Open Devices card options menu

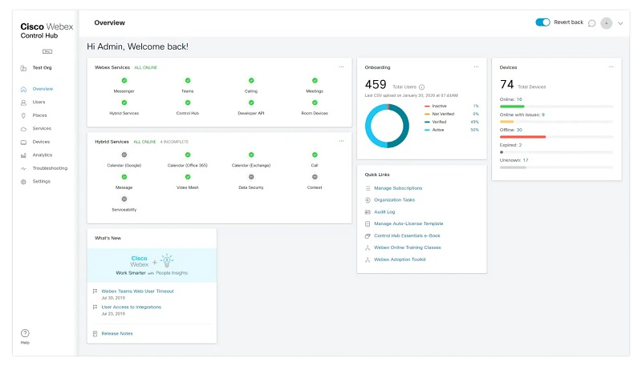tap(611, 67)
